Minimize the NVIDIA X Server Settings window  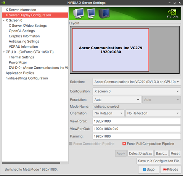[x=170, y=3]
